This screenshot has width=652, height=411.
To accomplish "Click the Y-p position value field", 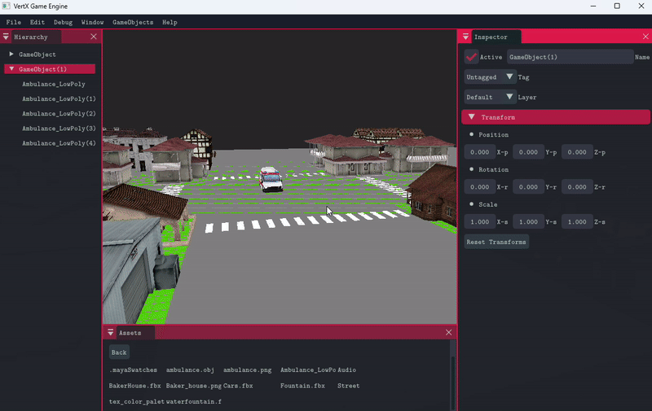I will (x=528, y=152).
